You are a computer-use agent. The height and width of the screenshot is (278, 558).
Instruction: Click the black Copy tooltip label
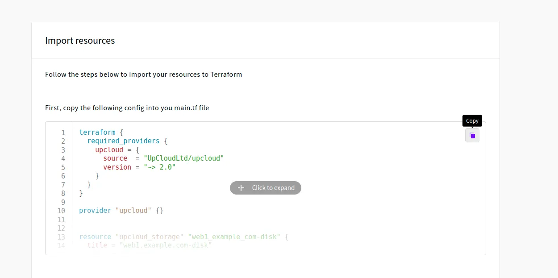click(x=472, y=121)
